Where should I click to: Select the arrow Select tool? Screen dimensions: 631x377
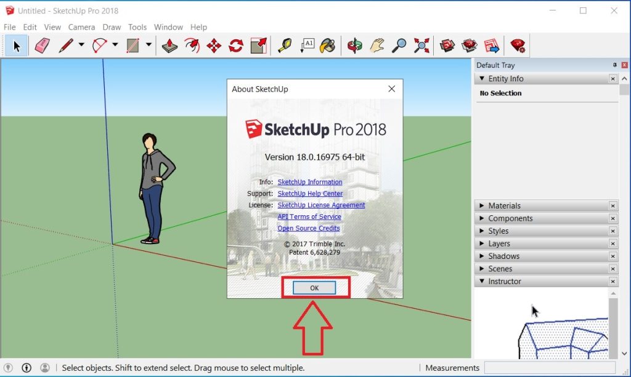click(16, 46)
